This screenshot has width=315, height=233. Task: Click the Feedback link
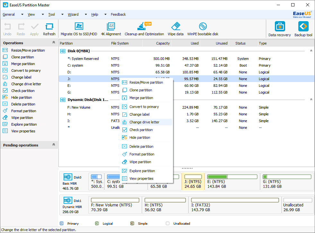[118, 14]
